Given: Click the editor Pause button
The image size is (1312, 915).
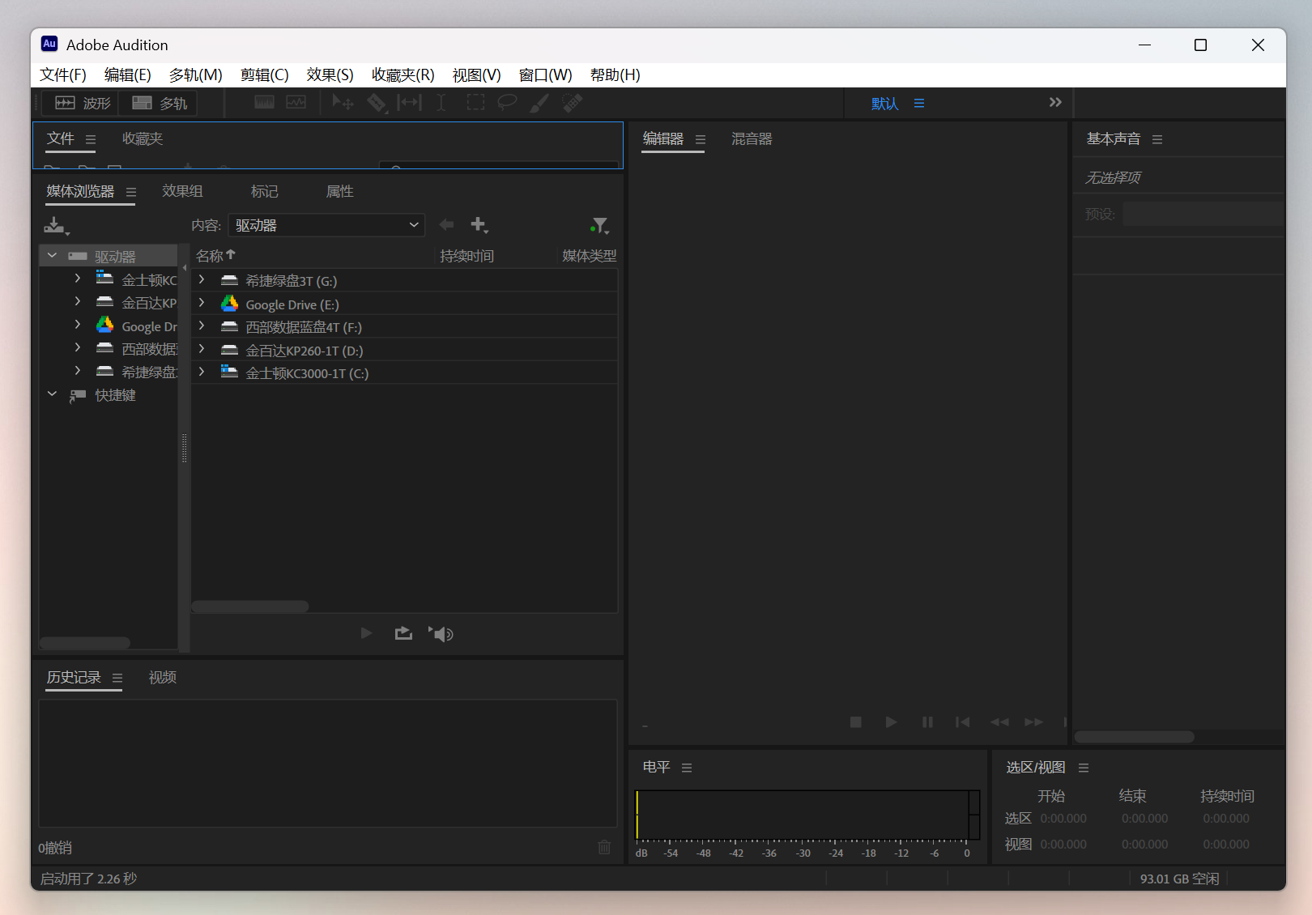Looking at the screenshot, I should (x=927, y=721).
